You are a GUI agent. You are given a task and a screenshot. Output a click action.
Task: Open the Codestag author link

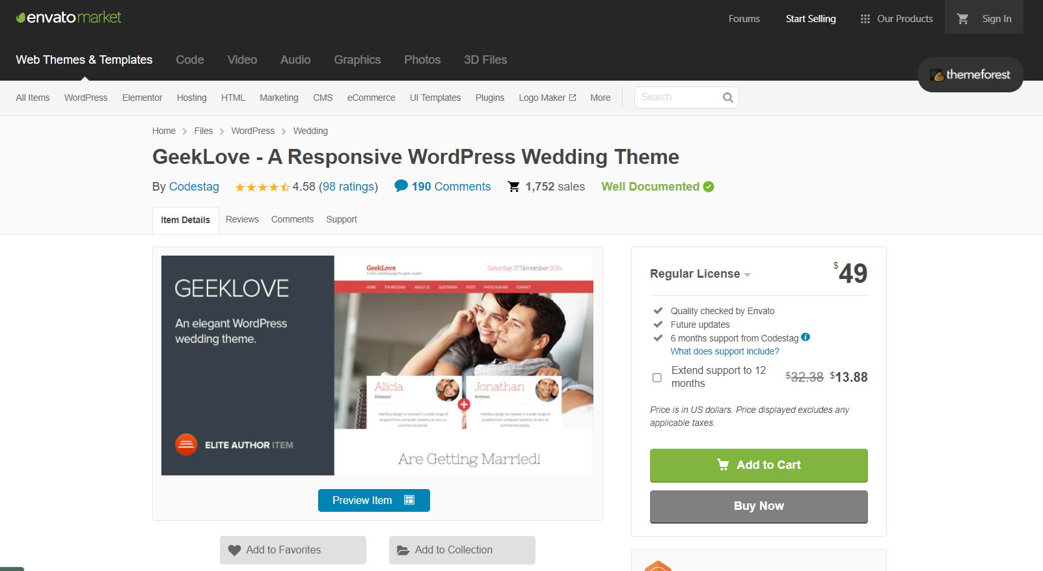[194, 187]
